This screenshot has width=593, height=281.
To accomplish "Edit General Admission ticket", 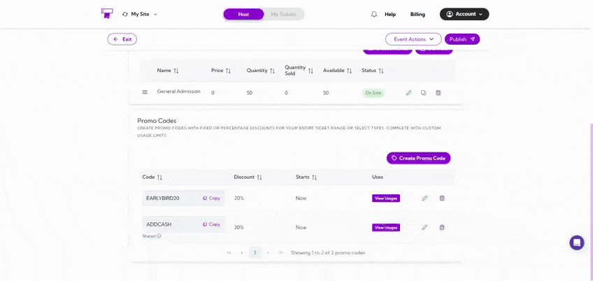I will pos(408,93).
